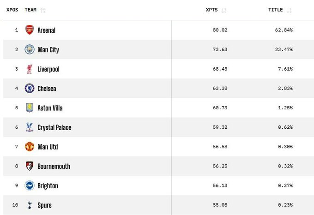
Task: Select Arsenal's 62.84% title chance cell
Action: coord(284,30)
